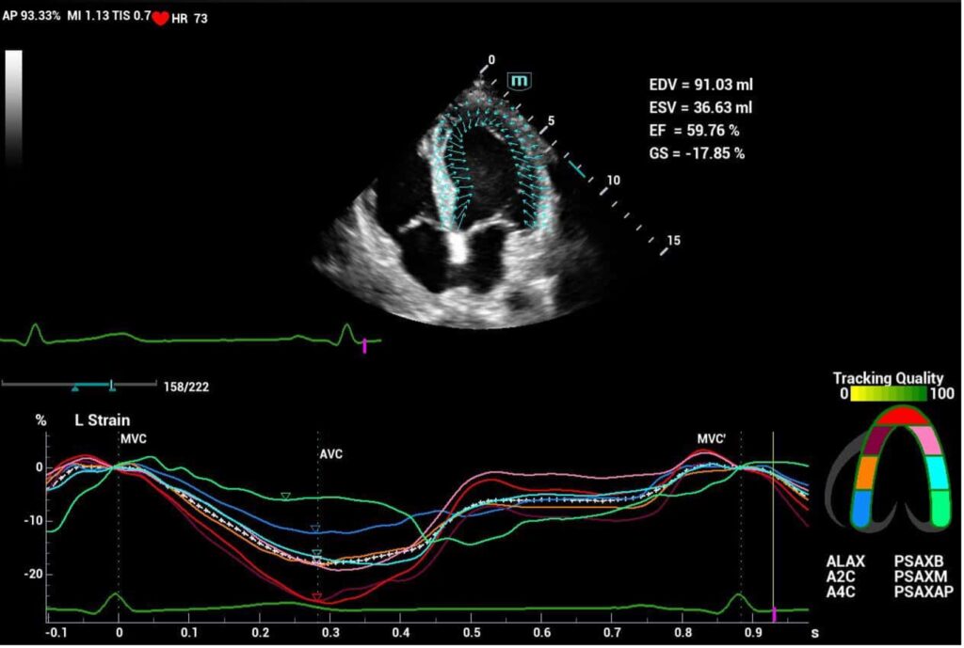This screenshot has width=964, height=648.
Task: Click the frame slider at 158/222
Action: pyautogui.click(x=111, y=385)
